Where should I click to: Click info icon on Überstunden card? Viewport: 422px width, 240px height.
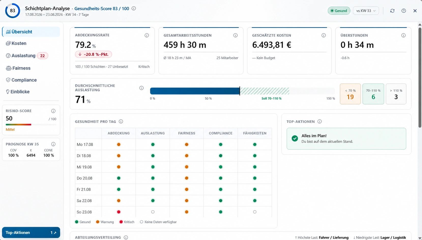point(403,35)
